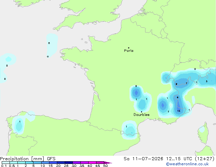Click the 3 mm precipitation value near right edge

click(207, 81)
